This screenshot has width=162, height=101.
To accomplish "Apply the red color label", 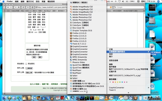I will tap(113, 82).
